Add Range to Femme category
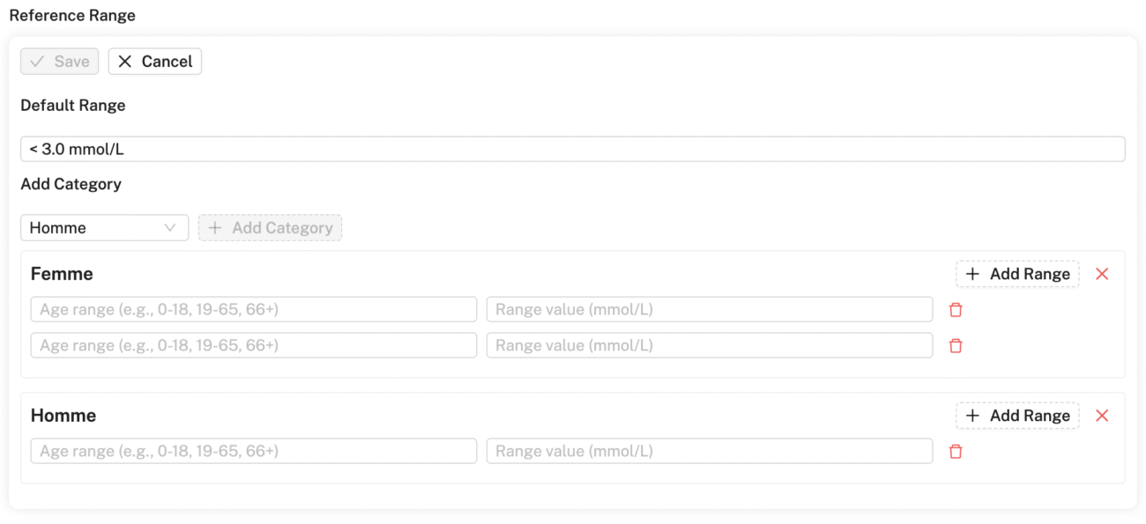The height and width of the screenshot is (524, 1146). pyautogui.click(x=1017, y=274)
